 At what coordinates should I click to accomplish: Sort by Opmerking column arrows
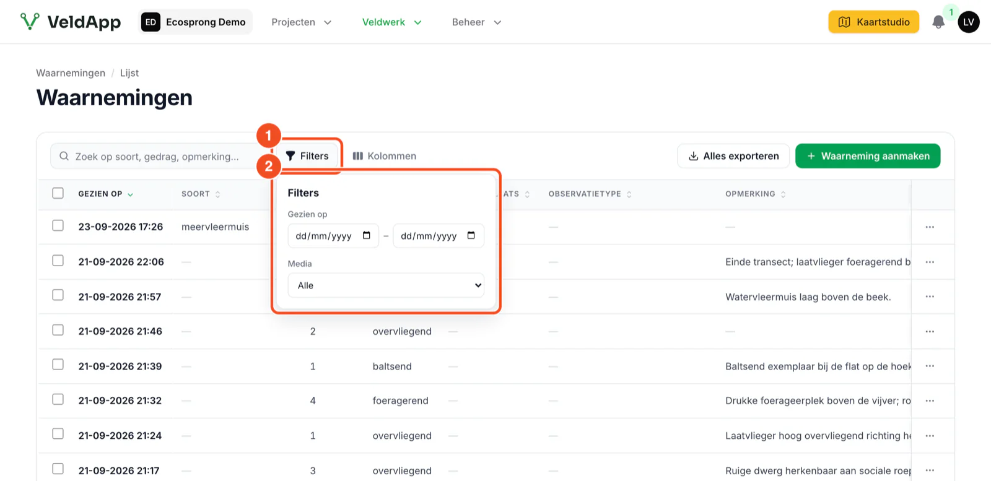pyautogui.click(x=784, y=194)
